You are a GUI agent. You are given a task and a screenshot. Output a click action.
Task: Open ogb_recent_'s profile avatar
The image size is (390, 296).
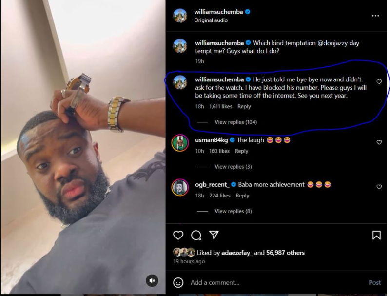tap(180, 187)
